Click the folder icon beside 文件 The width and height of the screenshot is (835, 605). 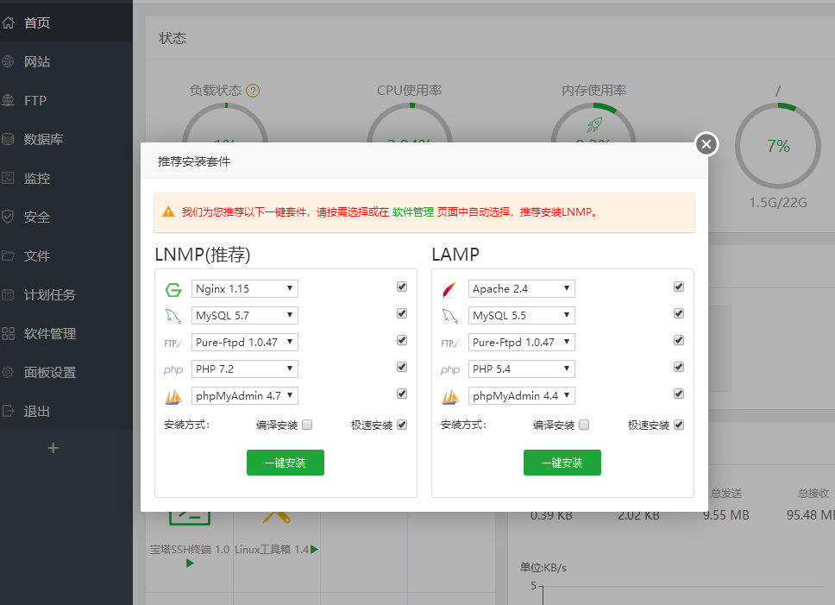[8, 255]
